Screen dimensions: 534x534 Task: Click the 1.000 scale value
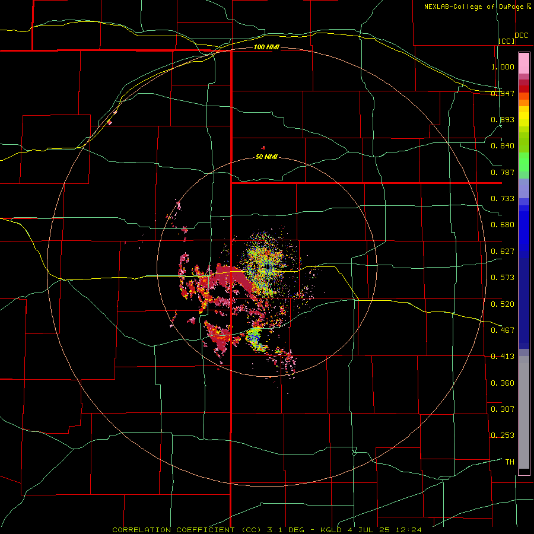coord(503,66)
